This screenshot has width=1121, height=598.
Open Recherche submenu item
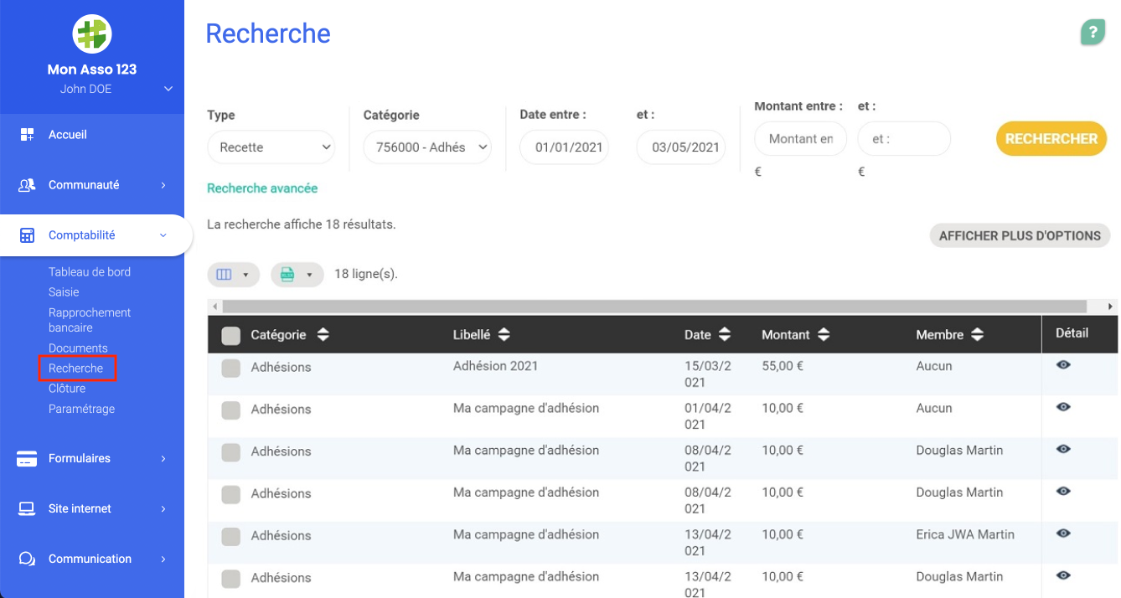tap(76, 369)
